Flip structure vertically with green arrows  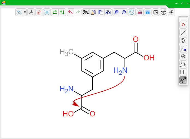point(62,12)
